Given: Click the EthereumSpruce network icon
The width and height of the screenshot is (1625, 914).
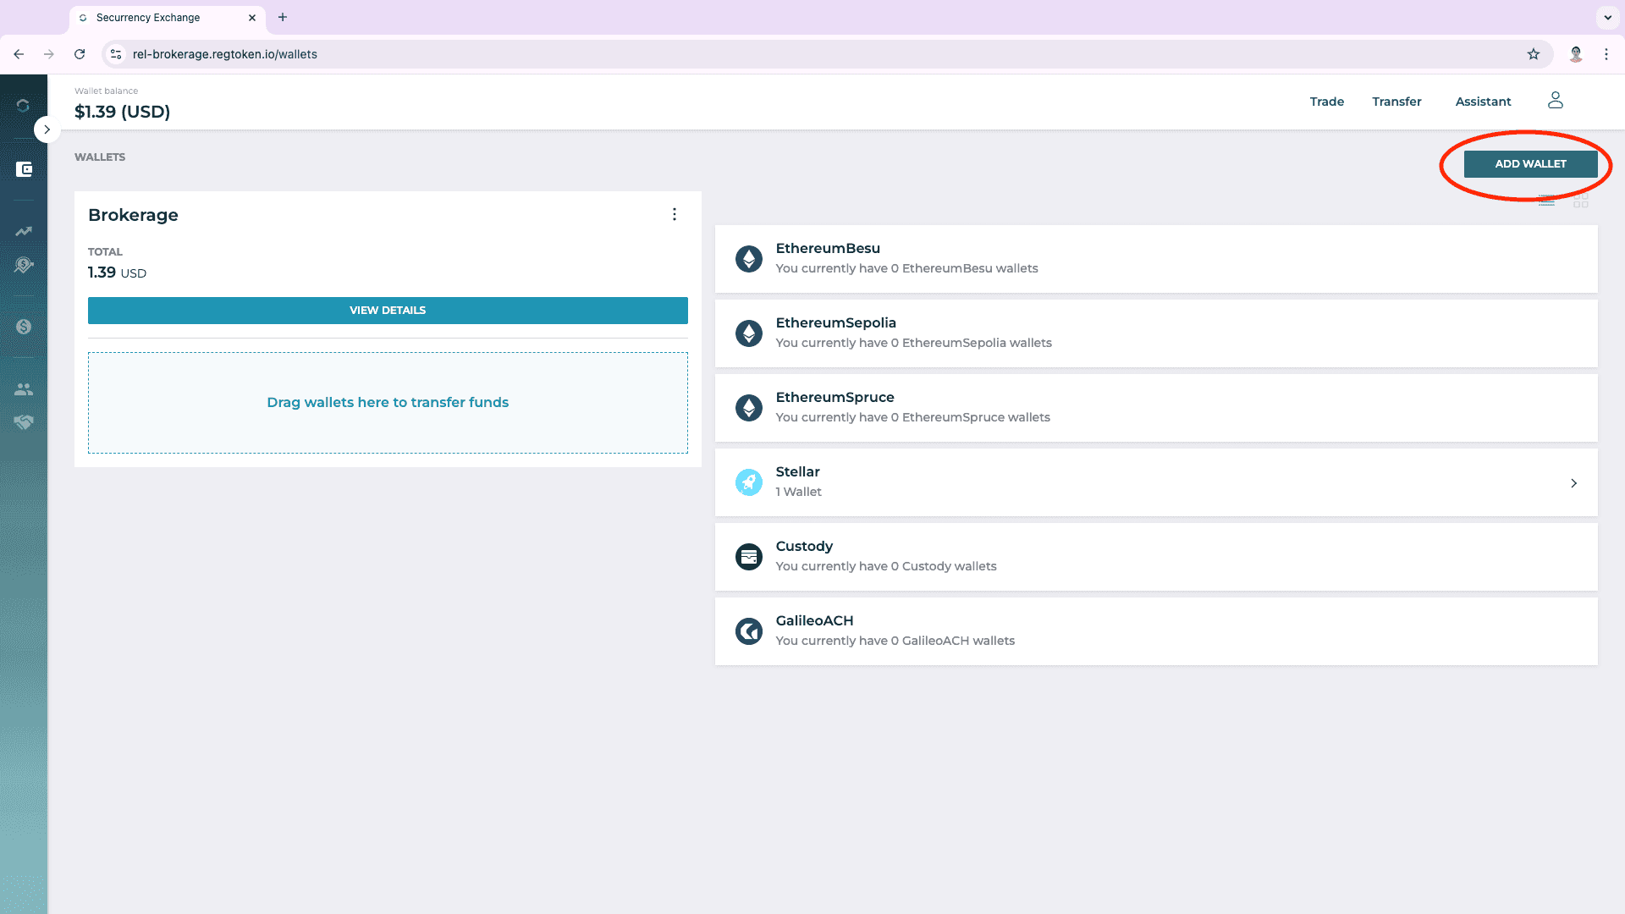Looking at the screenshot, I should point(749,408).
